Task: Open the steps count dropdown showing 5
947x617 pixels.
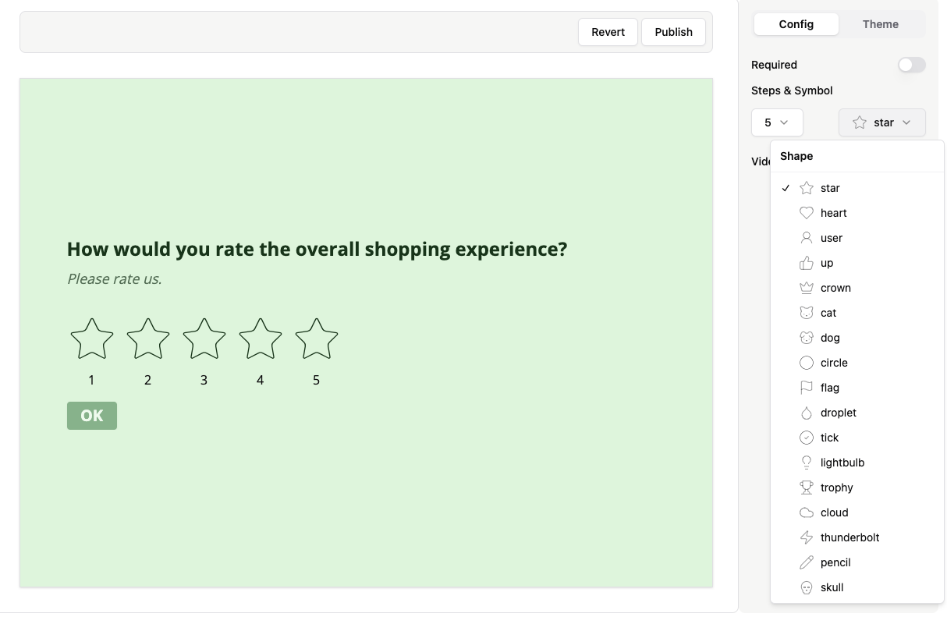Action: pos(777,122)
